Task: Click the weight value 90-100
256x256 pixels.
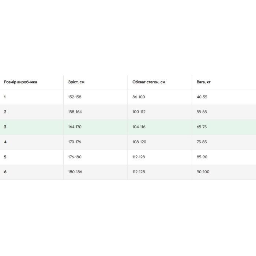Action: click(203, 172)
